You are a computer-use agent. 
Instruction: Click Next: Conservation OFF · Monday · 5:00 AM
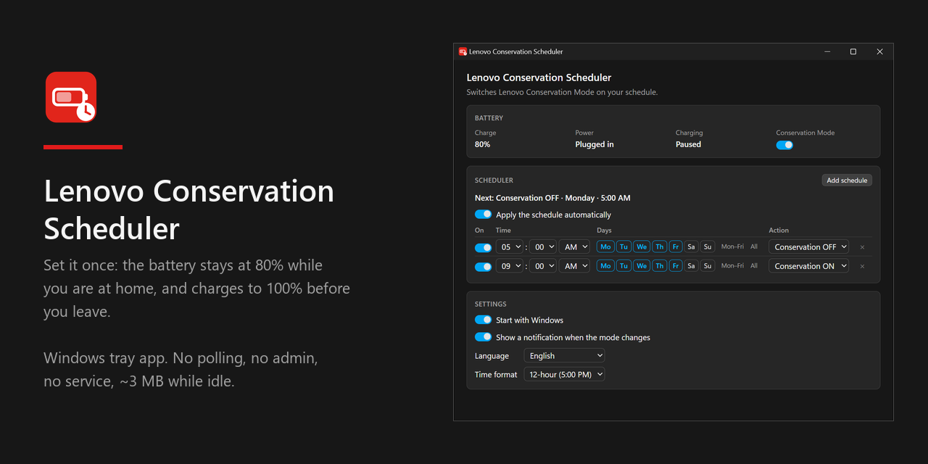(552, 198)
